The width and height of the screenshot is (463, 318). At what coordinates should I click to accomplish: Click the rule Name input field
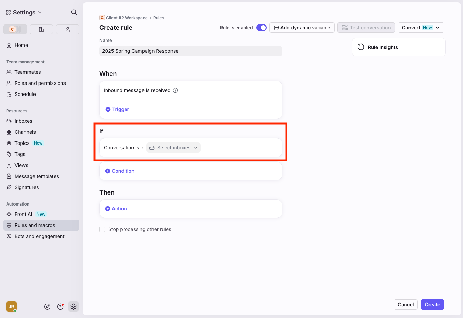(190, 51)
